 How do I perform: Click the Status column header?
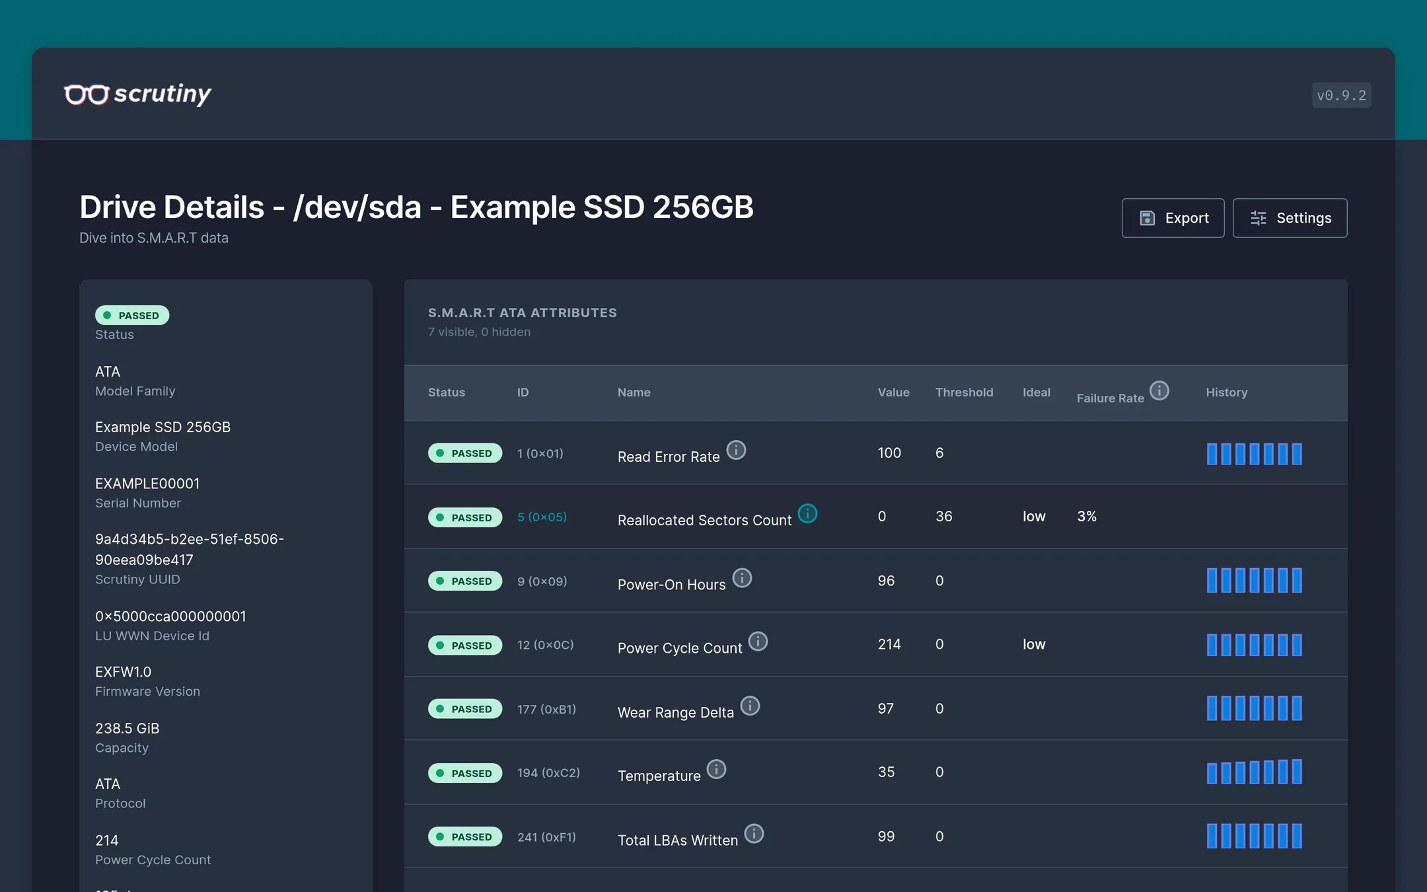(447, 392)
